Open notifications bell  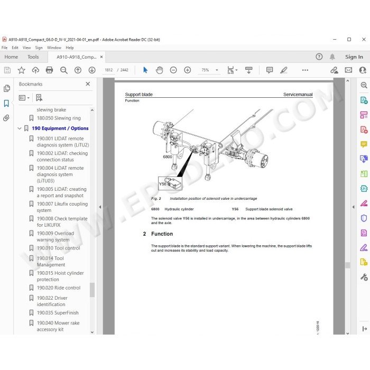(x=332, y=57)
